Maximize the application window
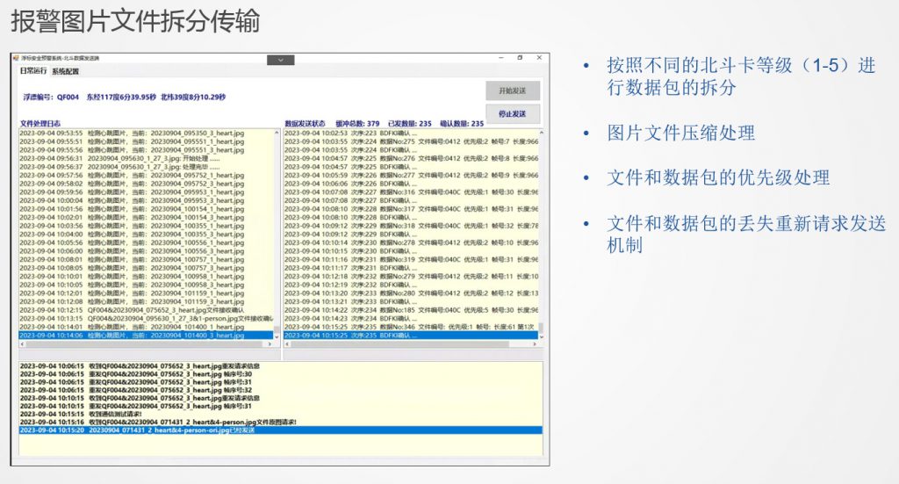899x484 pixels. tap(518, 58)
